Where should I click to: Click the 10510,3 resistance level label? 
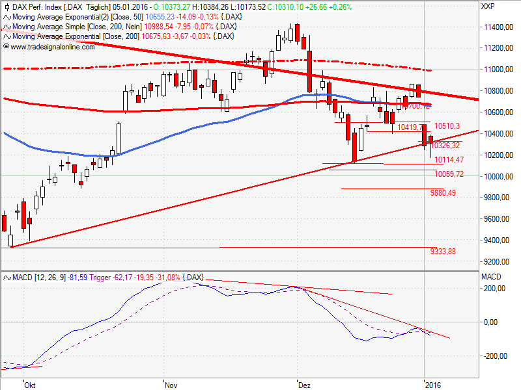pos(447,125)
